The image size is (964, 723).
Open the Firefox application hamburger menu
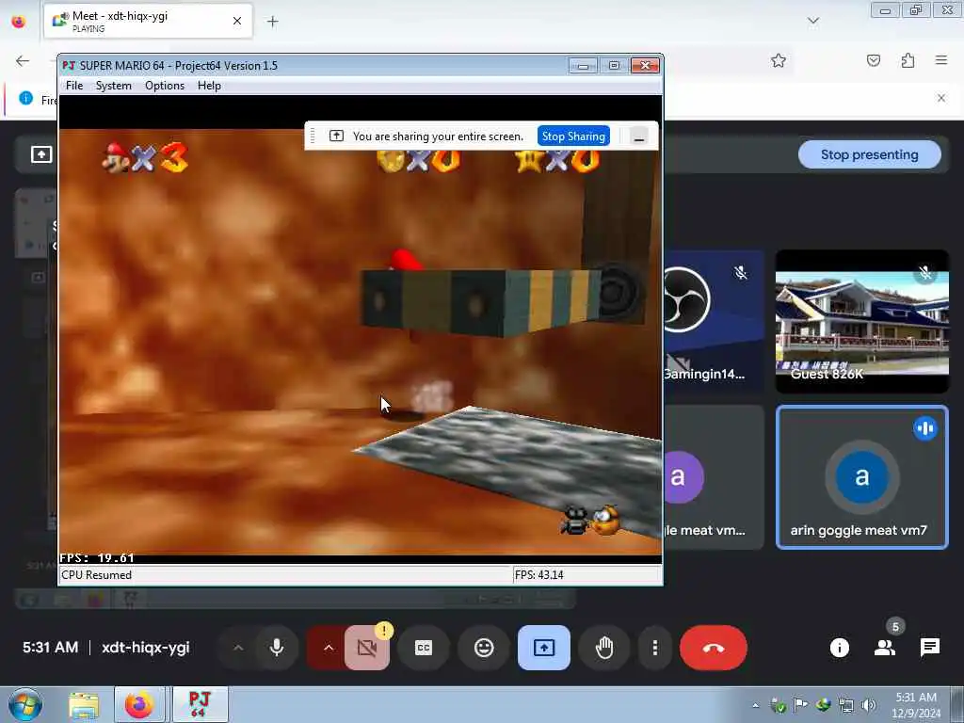tap(941, 60)
